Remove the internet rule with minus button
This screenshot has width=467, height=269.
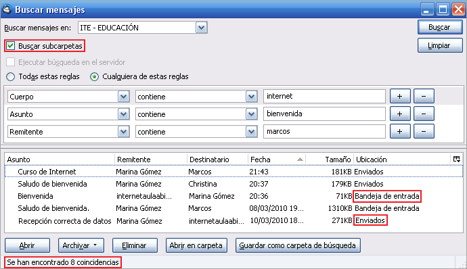pos(424,96)
